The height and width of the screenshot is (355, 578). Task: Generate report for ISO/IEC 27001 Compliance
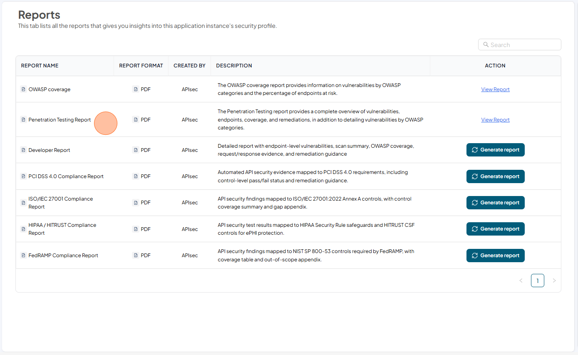click(x=495, y=203)
